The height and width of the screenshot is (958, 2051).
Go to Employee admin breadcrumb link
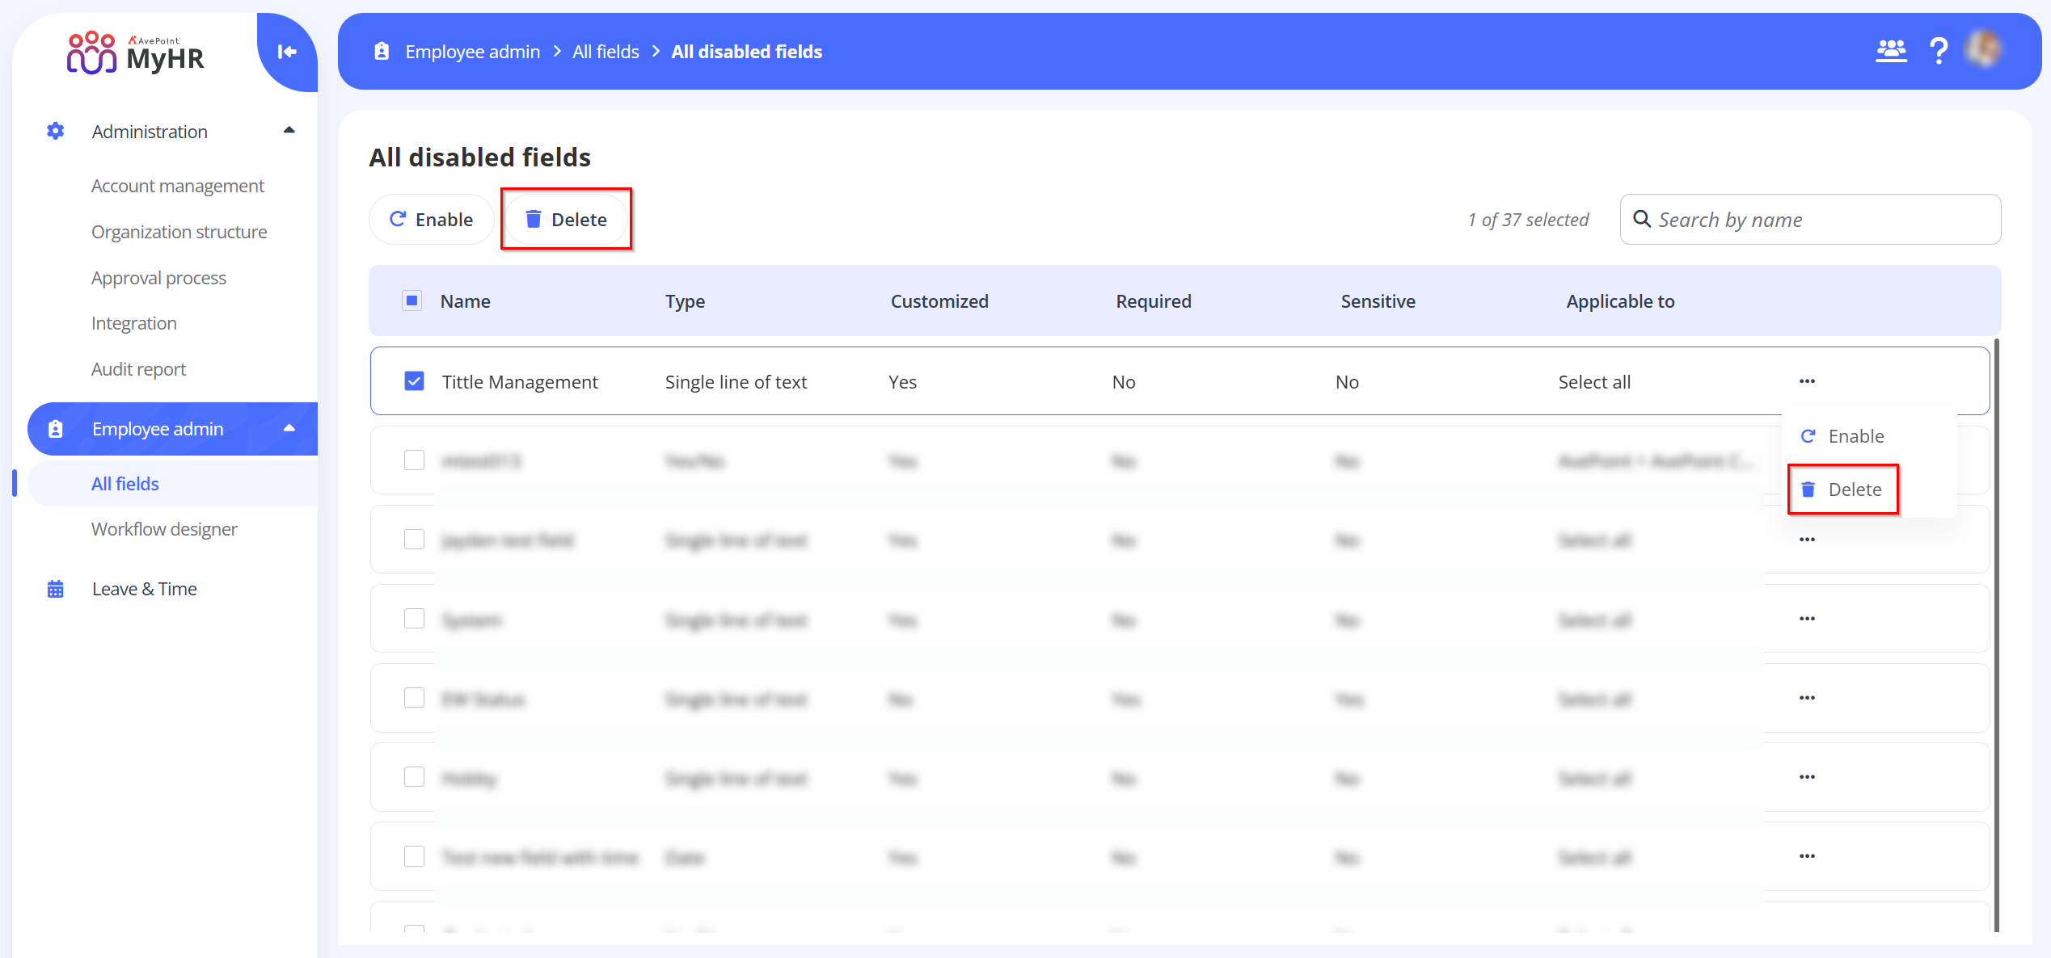[x=473, y=52]
